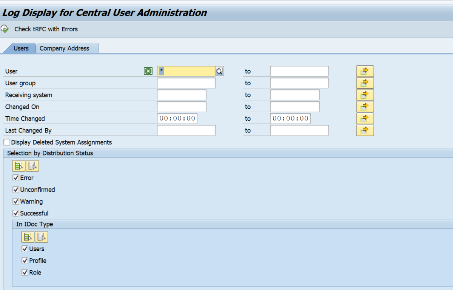453x290 pixels.
Task: Click the Select All icon inside In IDoc Type
Action: pos(28,237)
